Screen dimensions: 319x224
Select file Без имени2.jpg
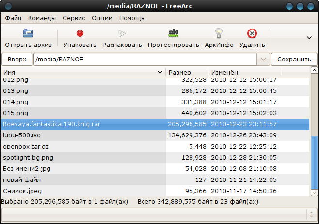tap(27, 169)
